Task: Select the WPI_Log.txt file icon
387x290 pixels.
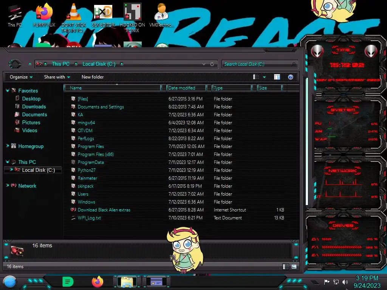Action: tap(73, 218)
